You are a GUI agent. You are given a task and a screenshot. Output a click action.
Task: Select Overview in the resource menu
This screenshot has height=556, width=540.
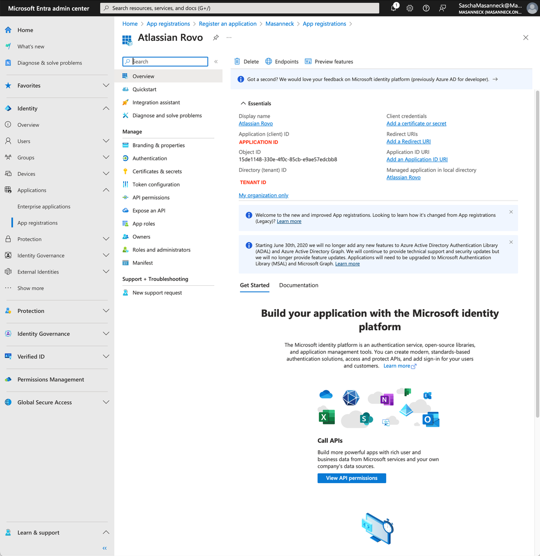click(168, 76)
